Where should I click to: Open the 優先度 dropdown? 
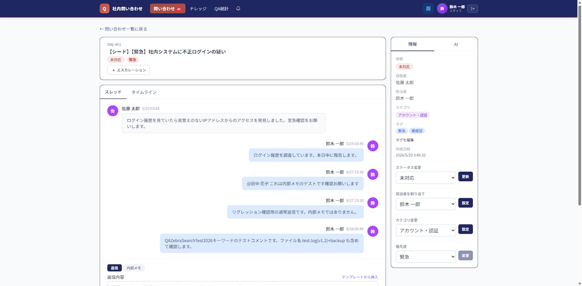coord(426,256)
